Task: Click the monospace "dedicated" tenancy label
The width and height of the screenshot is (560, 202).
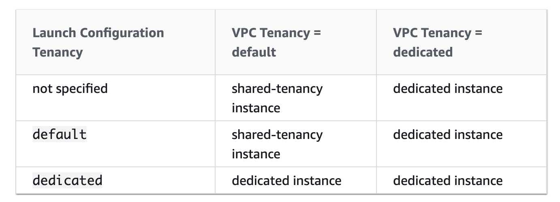Action: (x=67, y=180)
